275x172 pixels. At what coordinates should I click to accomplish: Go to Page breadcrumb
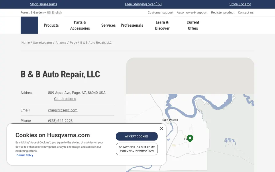73,42
